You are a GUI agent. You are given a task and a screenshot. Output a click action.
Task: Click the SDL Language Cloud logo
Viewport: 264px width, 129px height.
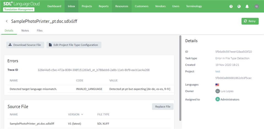(21, 4)
